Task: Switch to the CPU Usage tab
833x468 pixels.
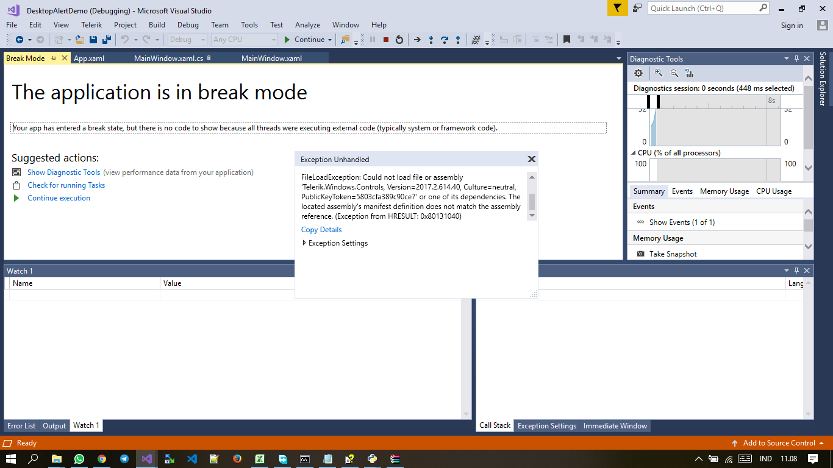Action: coord(774,191)
